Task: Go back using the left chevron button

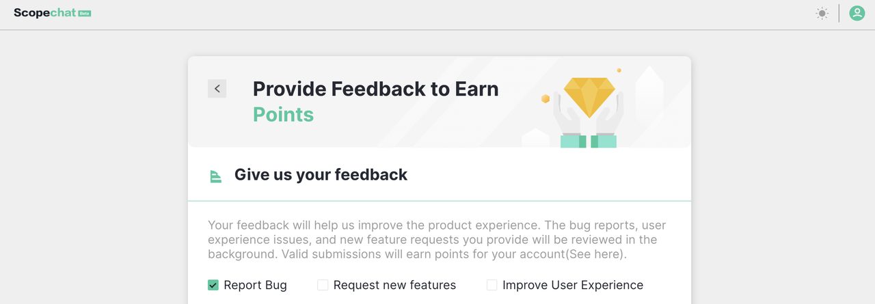Action: point(217,88)
